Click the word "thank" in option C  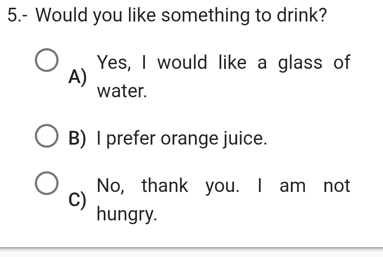tap(165, 186)
